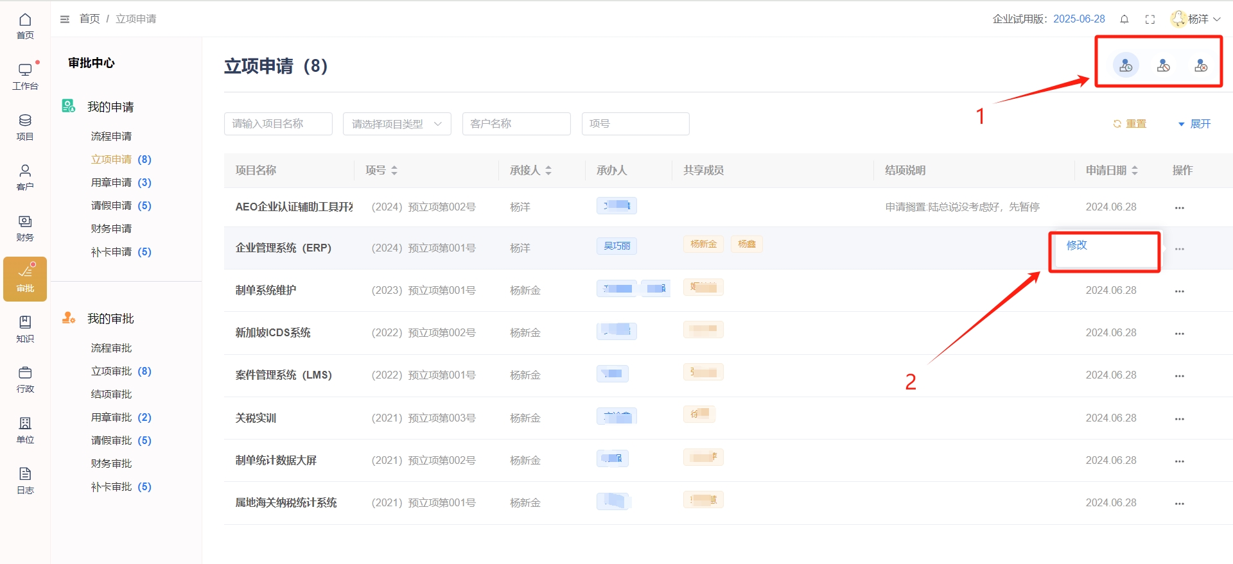Select the 审批 approval sidebar icon
The image size is (1233, 564).
click(x=25, y=279)
